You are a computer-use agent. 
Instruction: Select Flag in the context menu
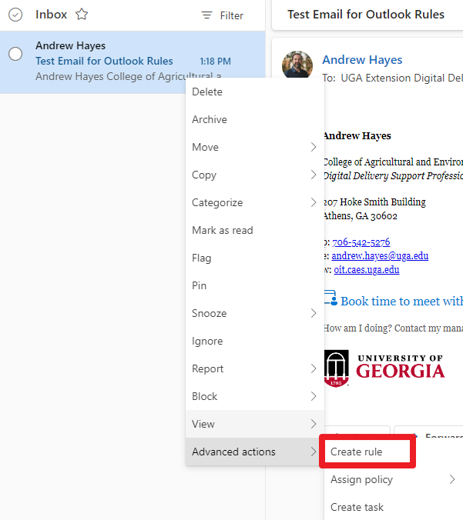(x=255, y=258)
